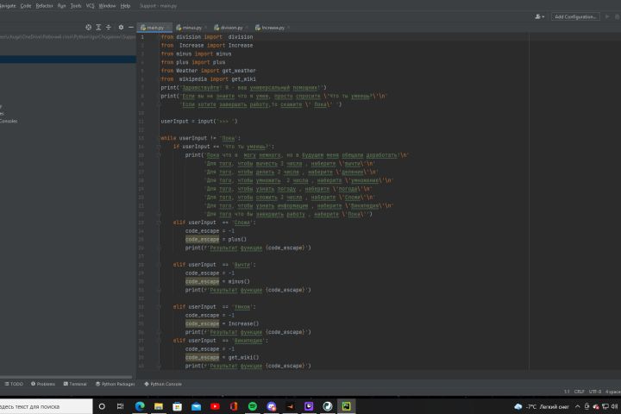Open the Tools menu
The width and height of the screenshot is (621, 414).
pyautogui.click(x=76, y=5)
